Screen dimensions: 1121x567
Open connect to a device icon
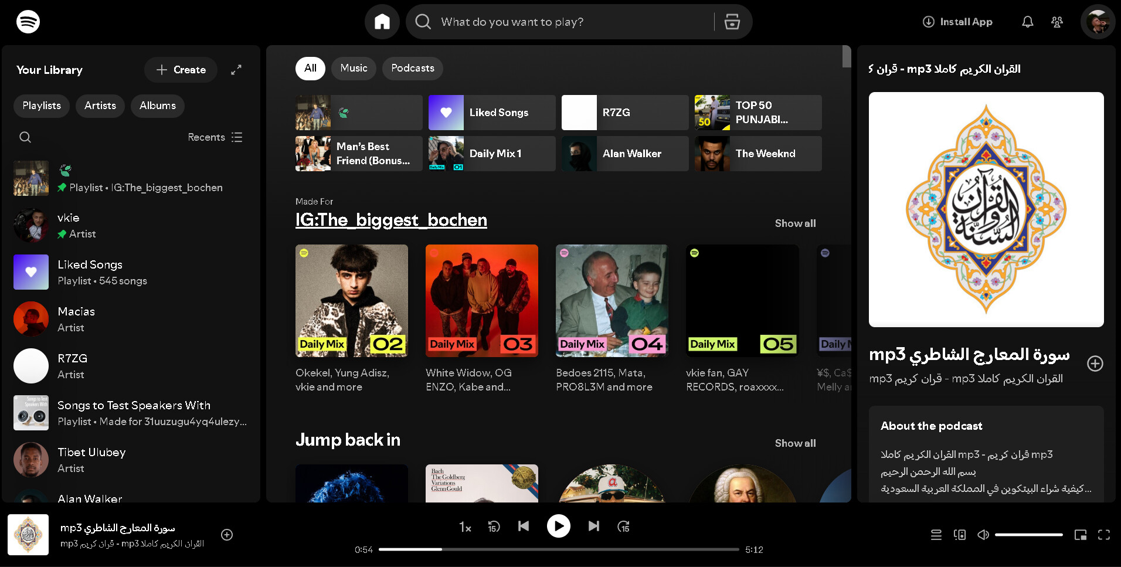[959, 535]
